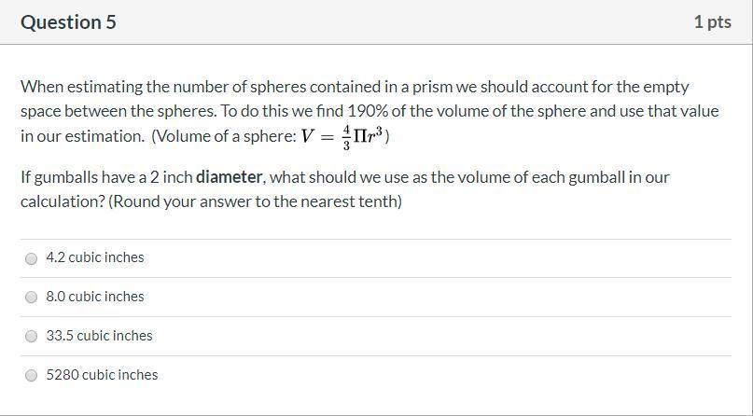Click the bold word "diameter"
This screenshot has height=416, width=753.
(x=229, y=177)
